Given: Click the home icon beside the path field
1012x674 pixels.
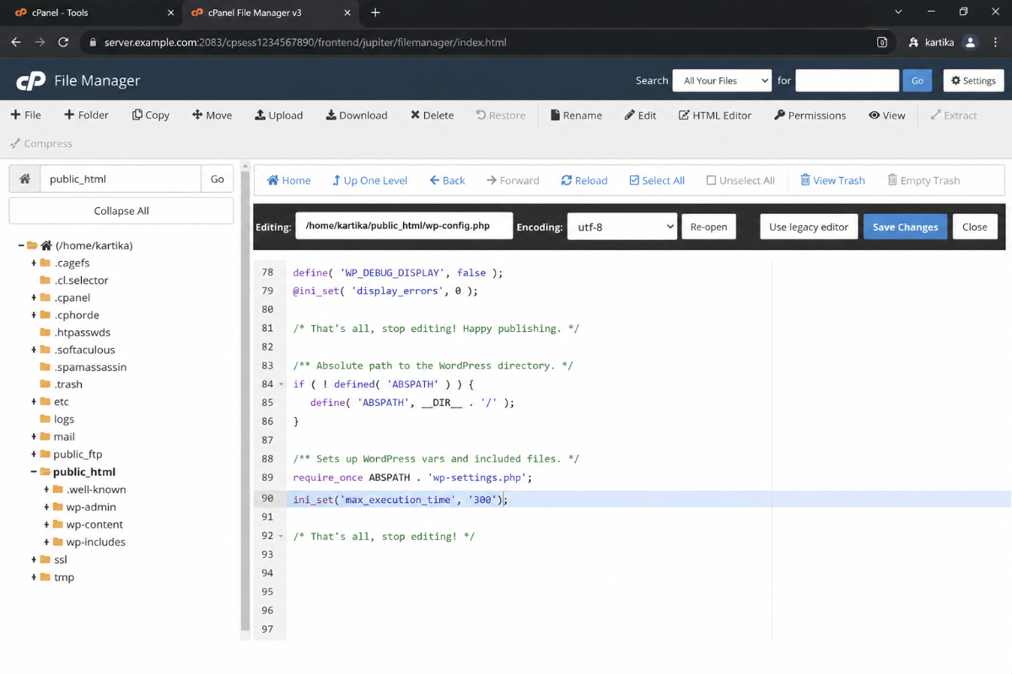Looking at the screenshot, I should click(24, 179).
